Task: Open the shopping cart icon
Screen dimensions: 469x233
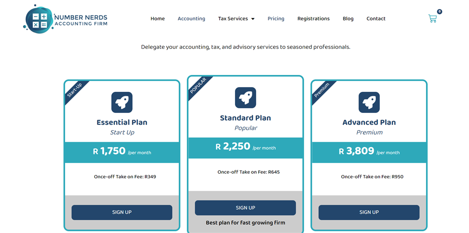Action: (432, 18)
